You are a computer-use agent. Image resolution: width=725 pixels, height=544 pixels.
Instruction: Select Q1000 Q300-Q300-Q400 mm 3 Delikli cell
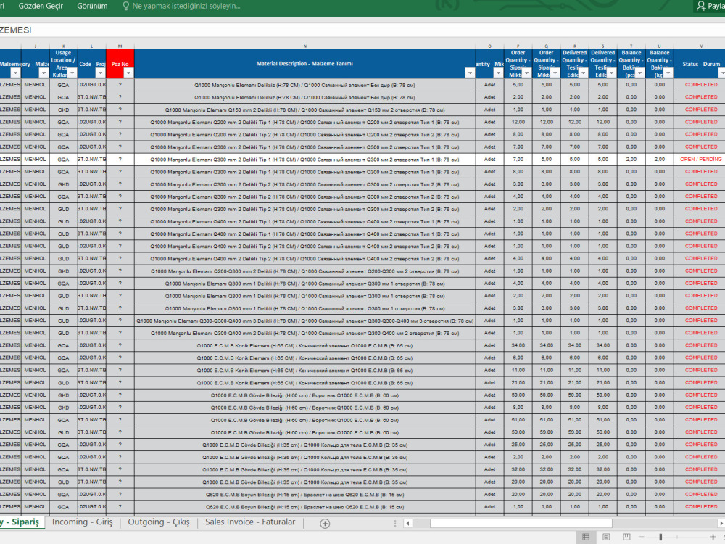304,321
